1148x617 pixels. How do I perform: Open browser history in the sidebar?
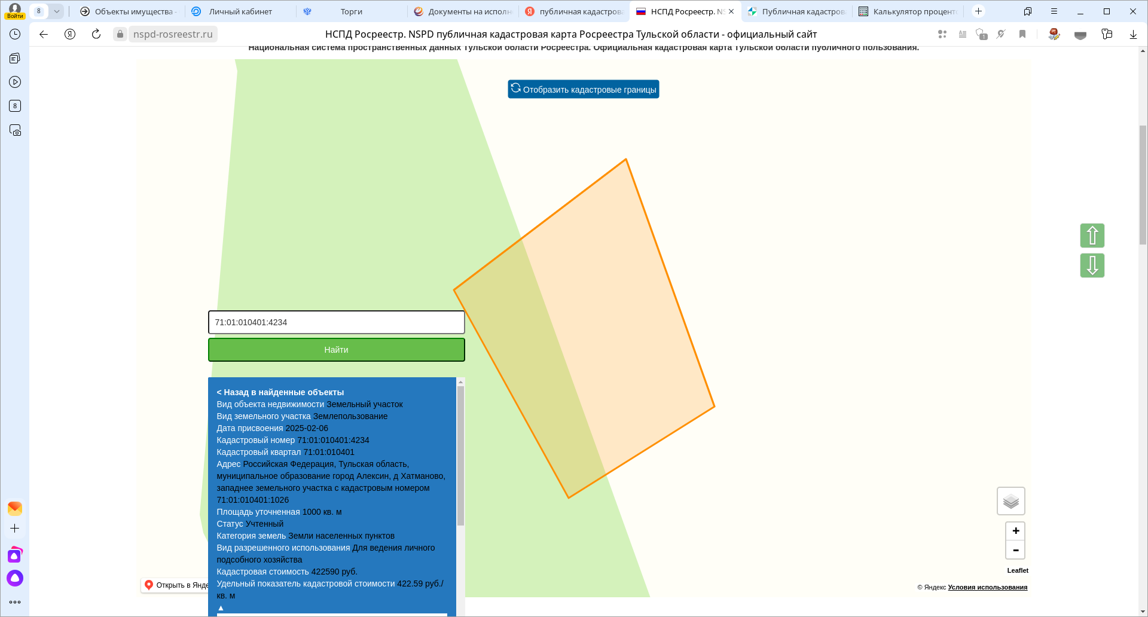[x=15, y=34]
